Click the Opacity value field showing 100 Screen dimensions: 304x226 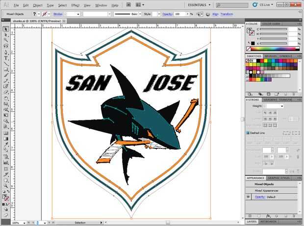point(180,14)
